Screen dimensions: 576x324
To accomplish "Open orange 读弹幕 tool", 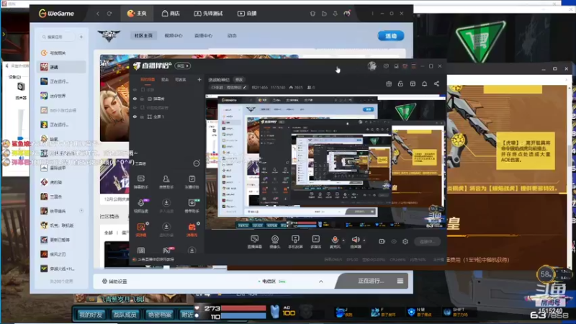I will click(x=141, y=229).
